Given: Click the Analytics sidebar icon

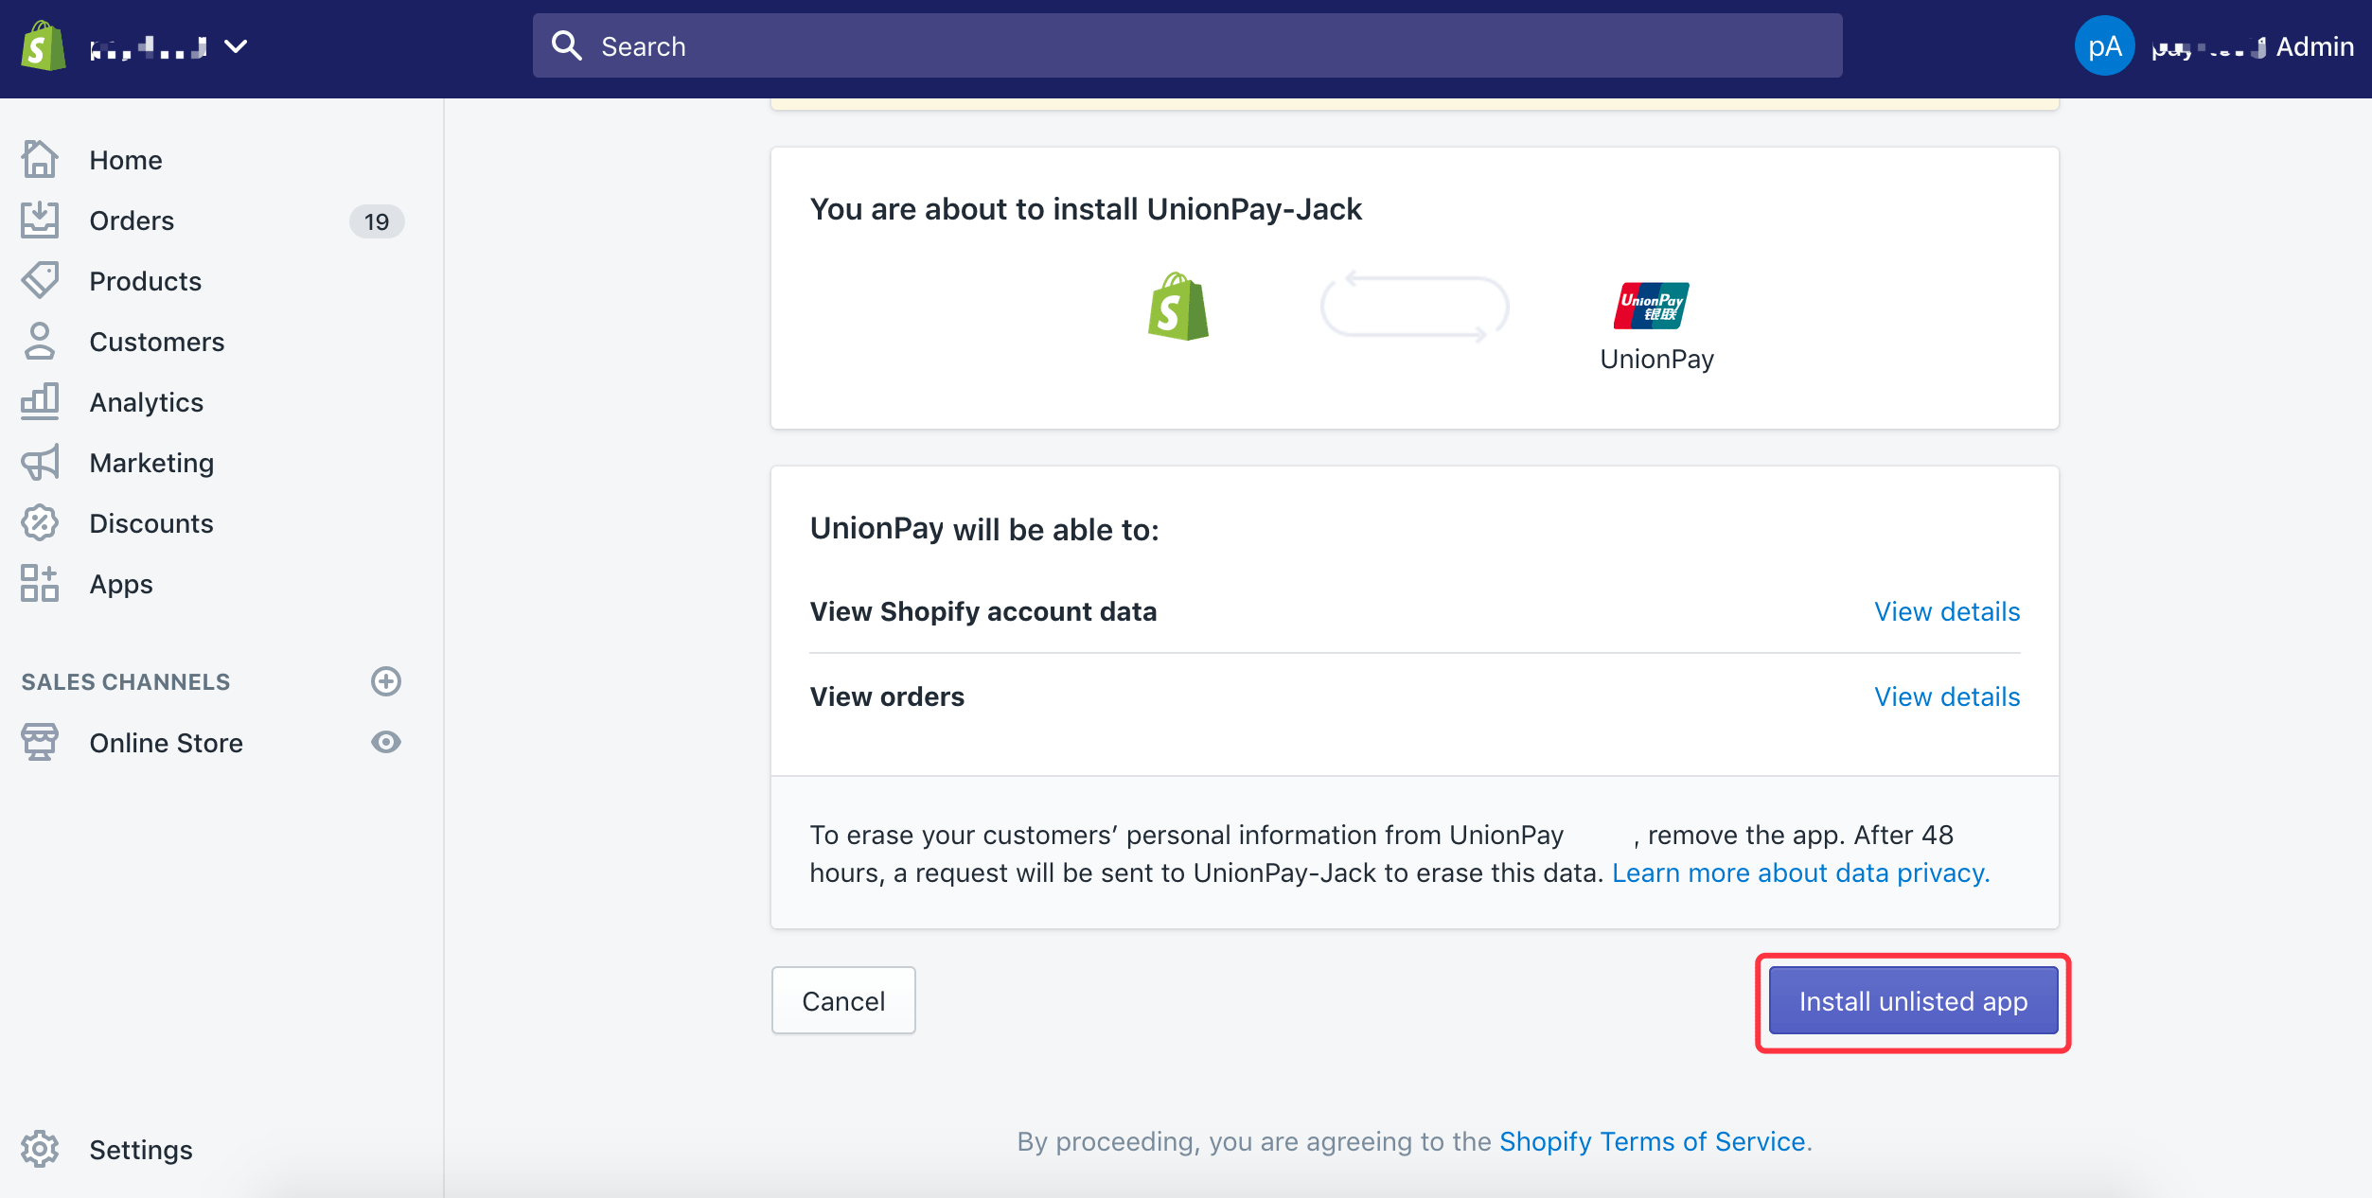Looking at the screenshot, I should [x=40, y=402].
